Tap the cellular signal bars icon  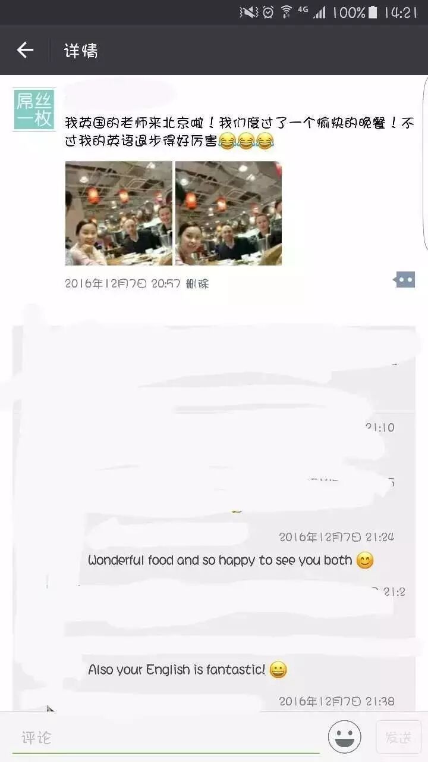(320, 12)
